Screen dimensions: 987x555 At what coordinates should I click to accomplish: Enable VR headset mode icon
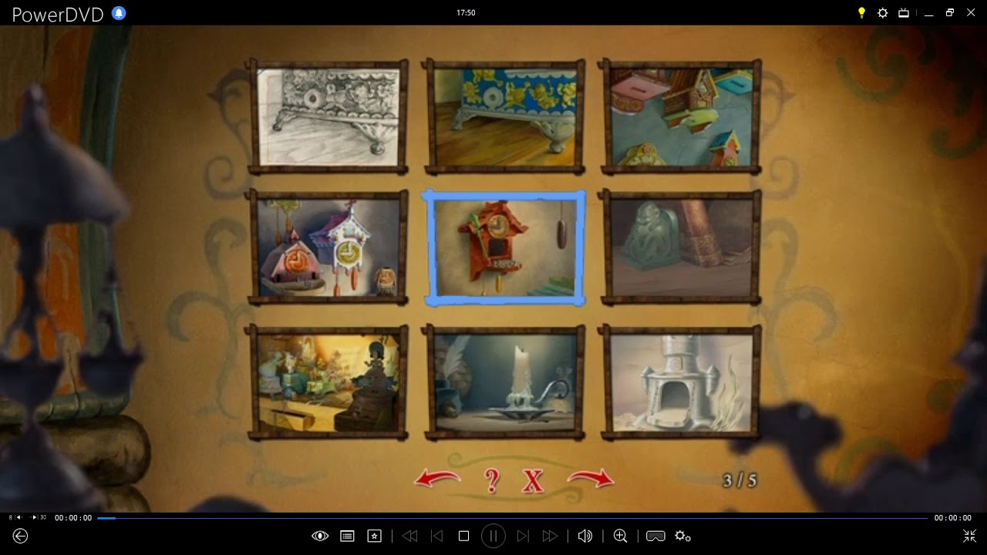655,536
